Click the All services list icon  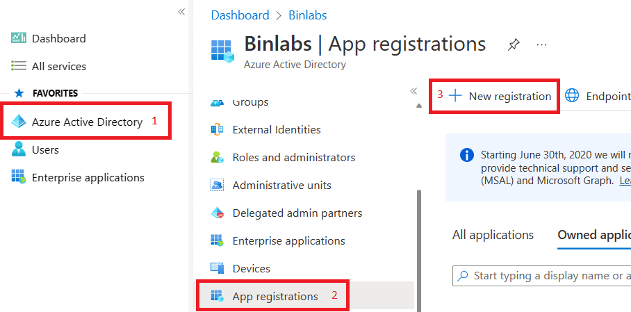coord(19,67)
